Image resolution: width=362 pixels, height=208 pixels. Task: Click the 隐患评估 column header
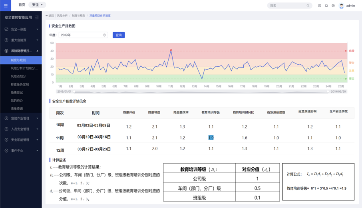point(129,113)
